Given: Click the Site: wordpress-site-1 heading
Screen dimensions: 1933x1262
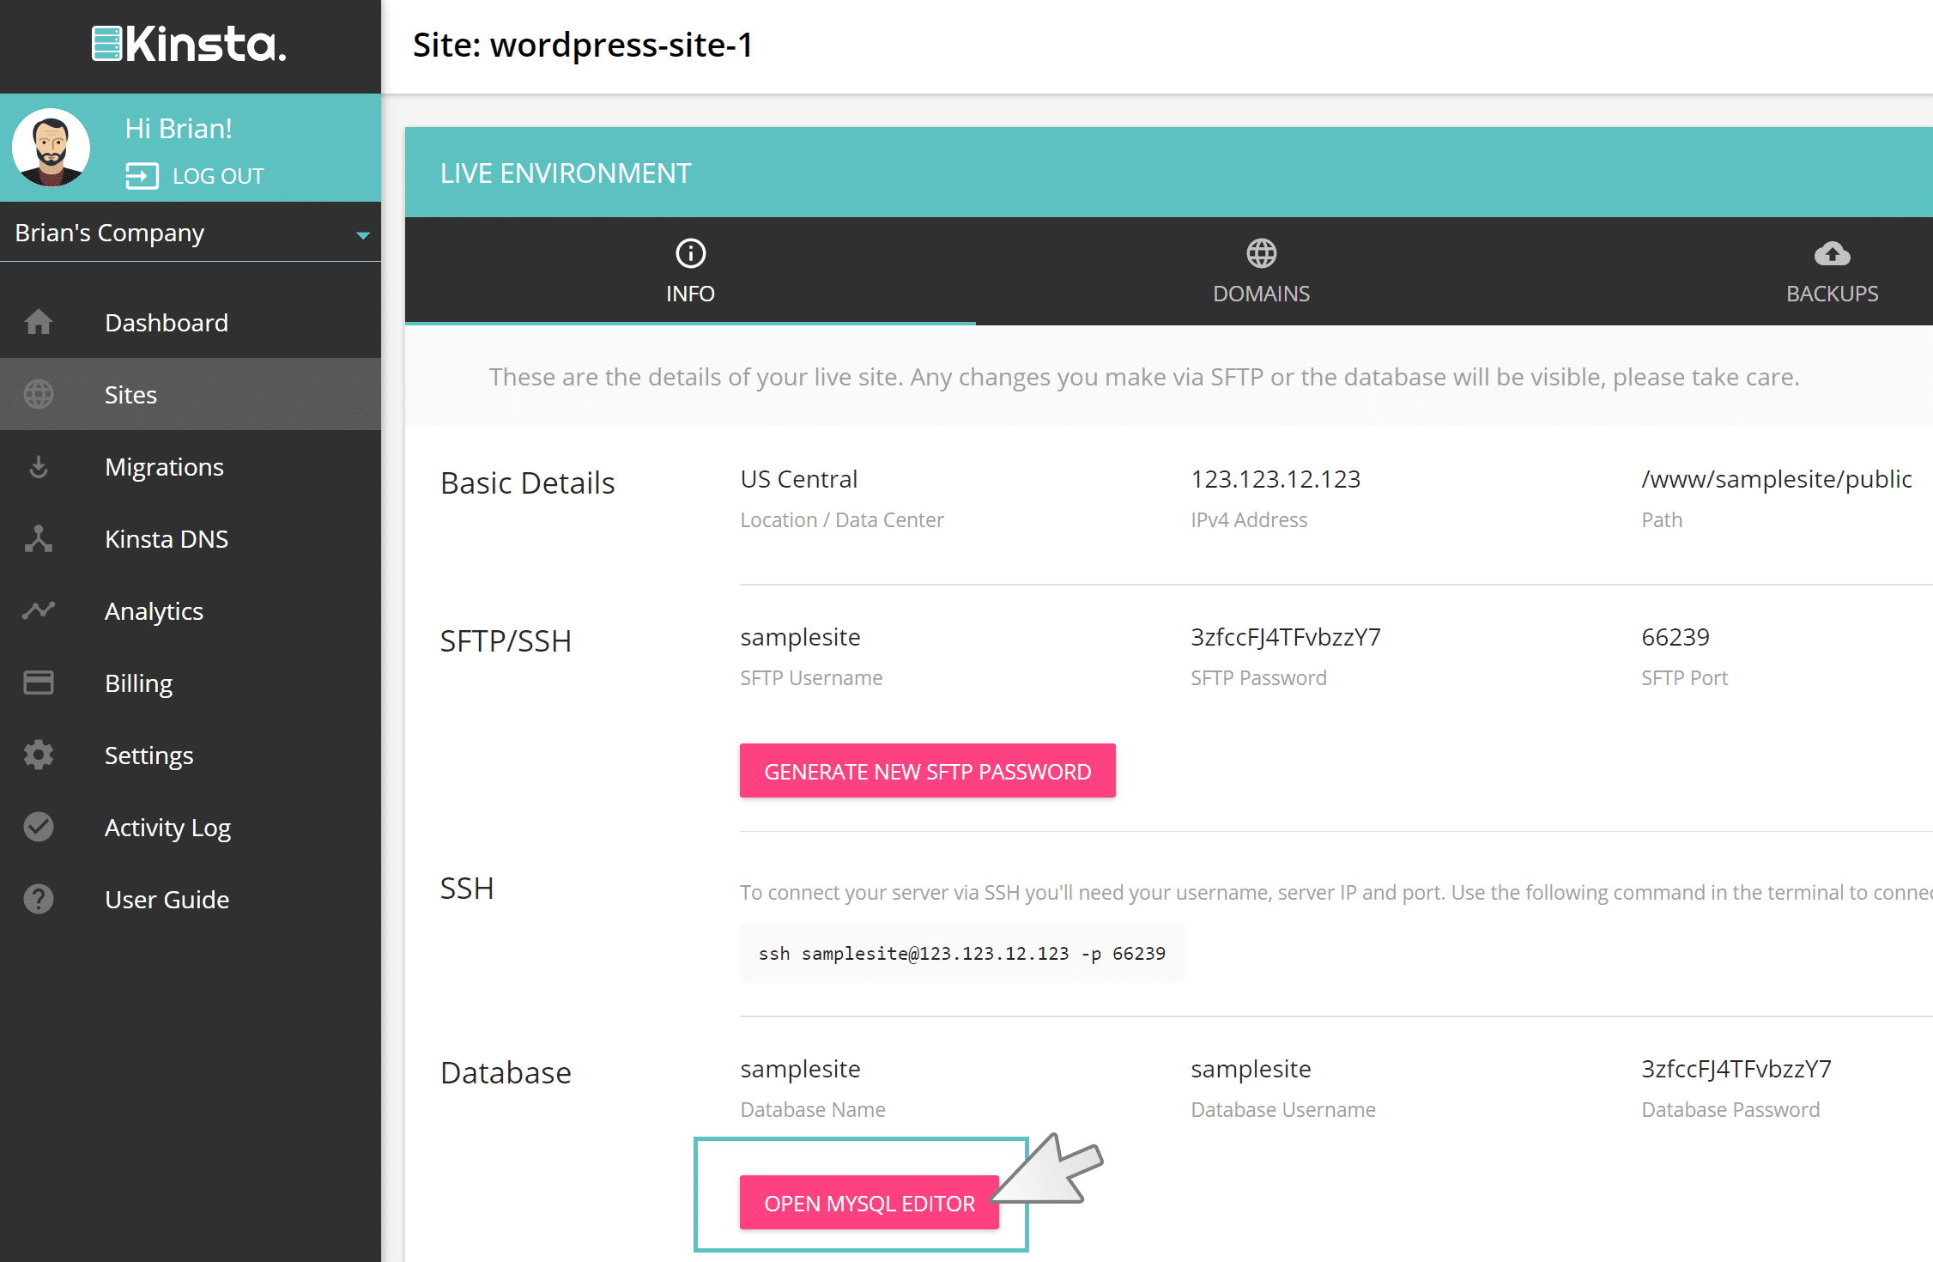Looking at the screenshot, I should (x=583, y=45).
